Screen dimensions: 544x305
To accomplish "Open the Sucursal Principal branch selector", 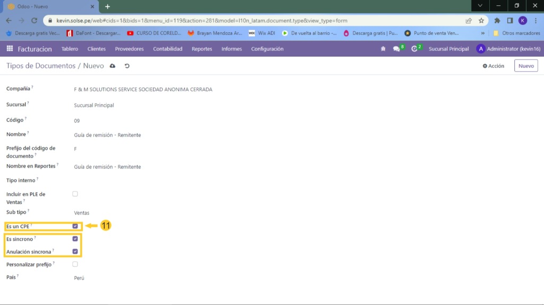I will tap(448, 49).
